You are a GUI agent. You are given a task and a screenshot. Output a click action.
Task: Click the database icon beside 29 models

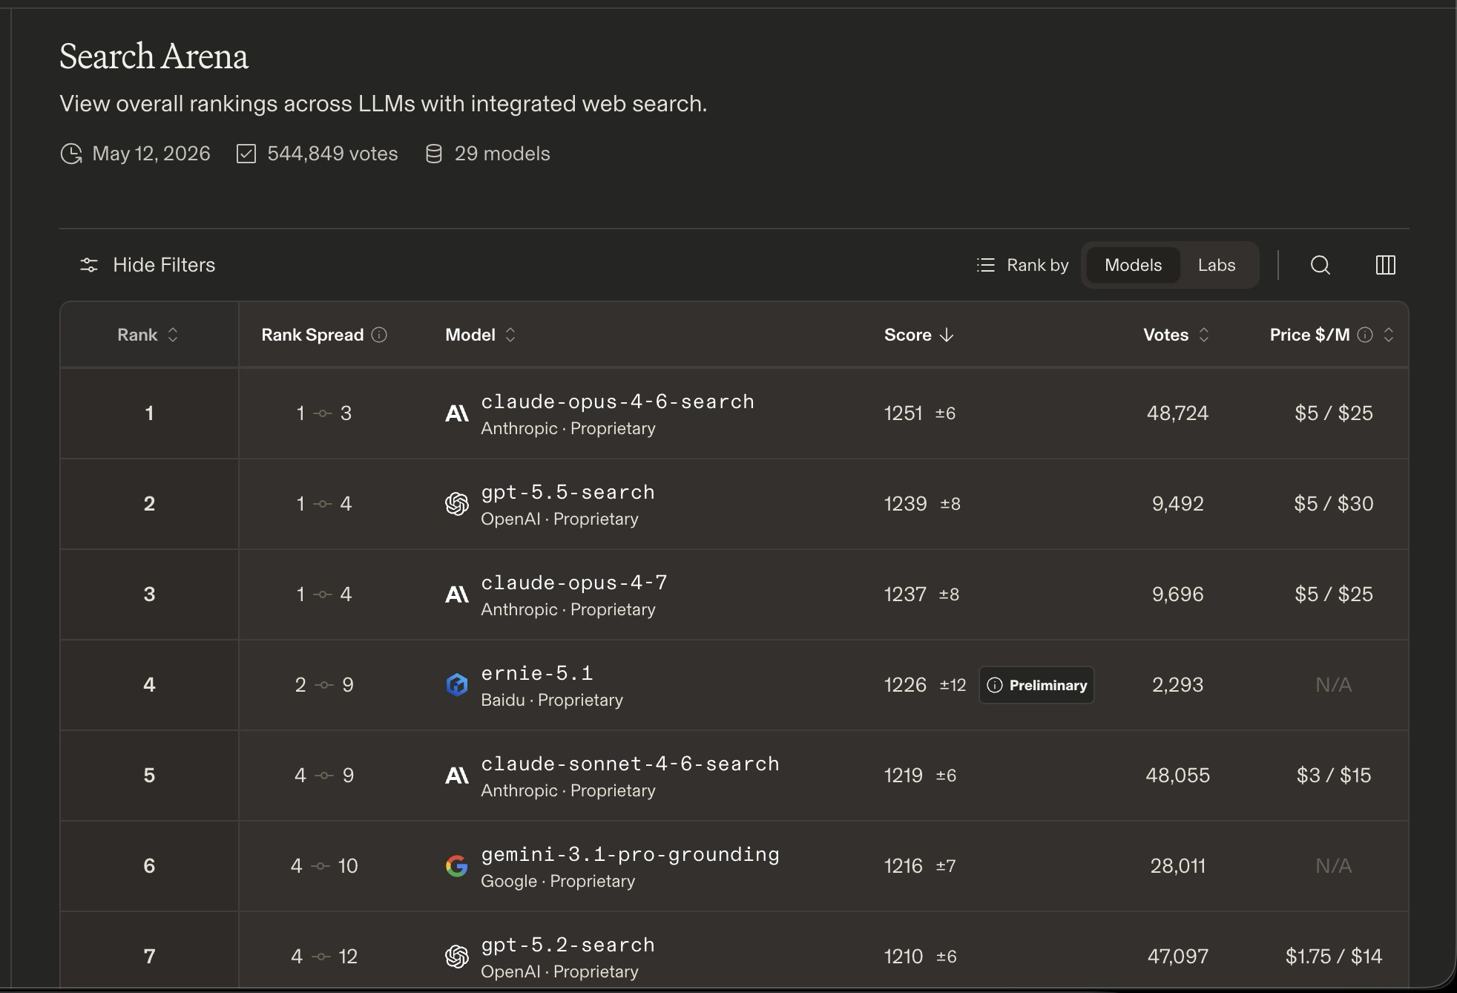[x=434, y=154]
